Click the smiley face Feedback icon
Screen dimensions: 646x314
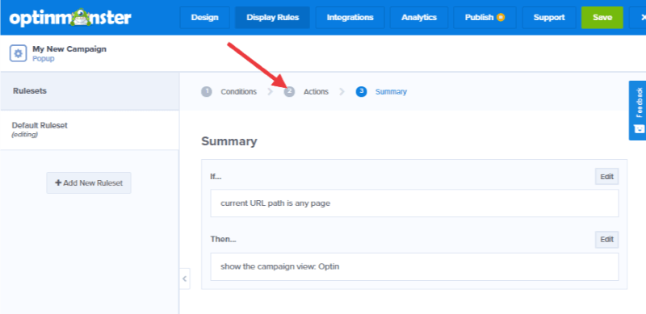coord(640,129)
